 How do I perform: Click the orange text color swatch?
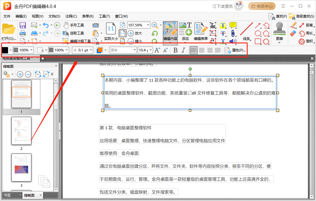click(x=100, y=50)
